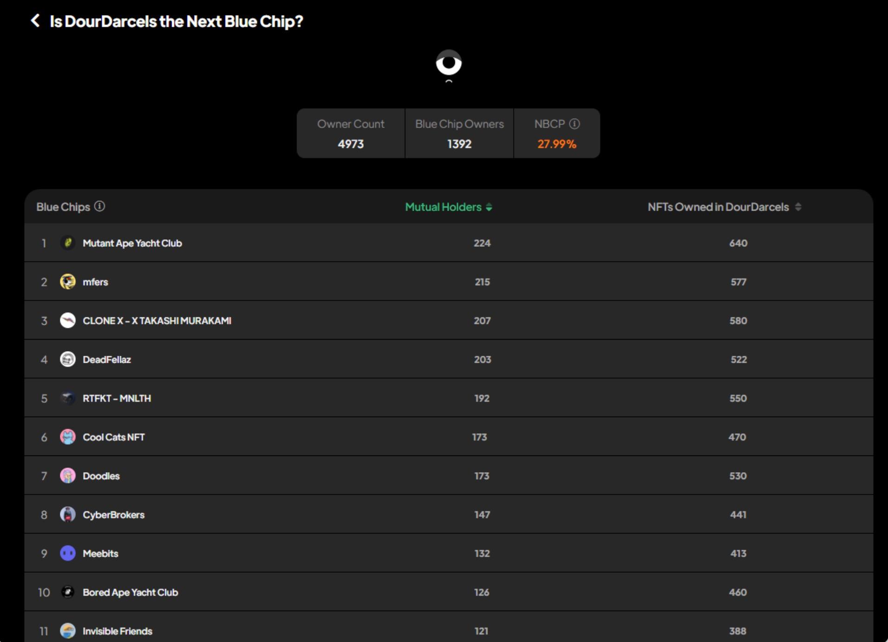The width and height of the screenshot is (888, 642).
Task: Open the NBCP info icon
Action: pos(574,124)
